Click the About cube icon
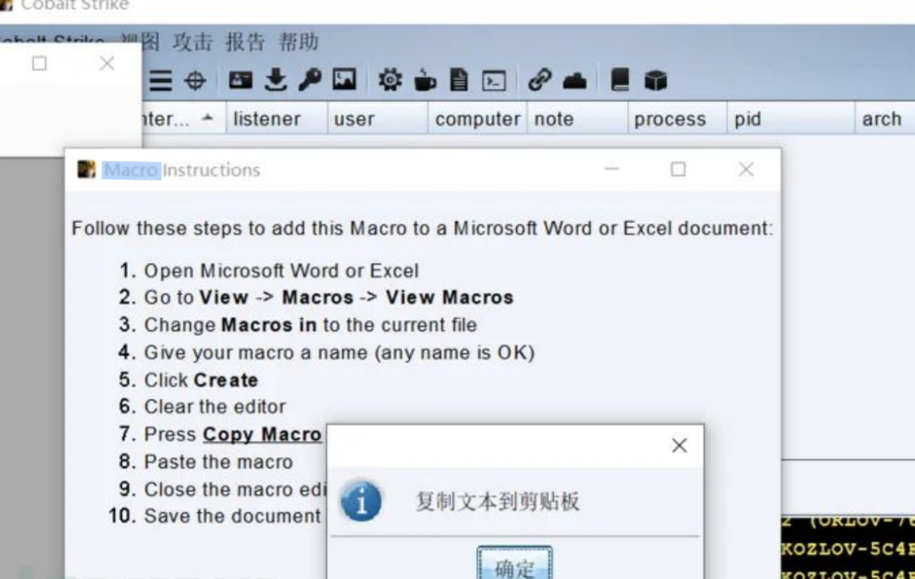Viewport: 915px width, 579px height. pos(655,80)
